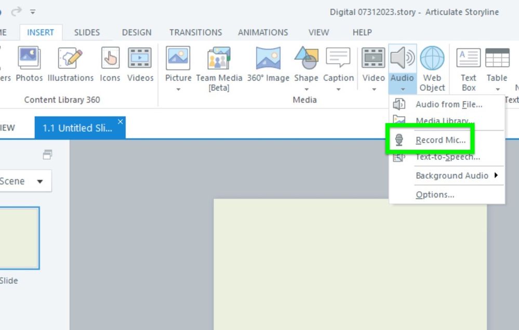The height and width of the screenshot is (330, 519).
Task: Expand the Shape dropdown arrow
Action: tap(306, 89)
